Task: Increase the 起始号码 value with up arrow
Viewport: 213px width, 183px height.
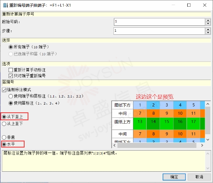Action: pyautogui.click(x=208, y=20)
